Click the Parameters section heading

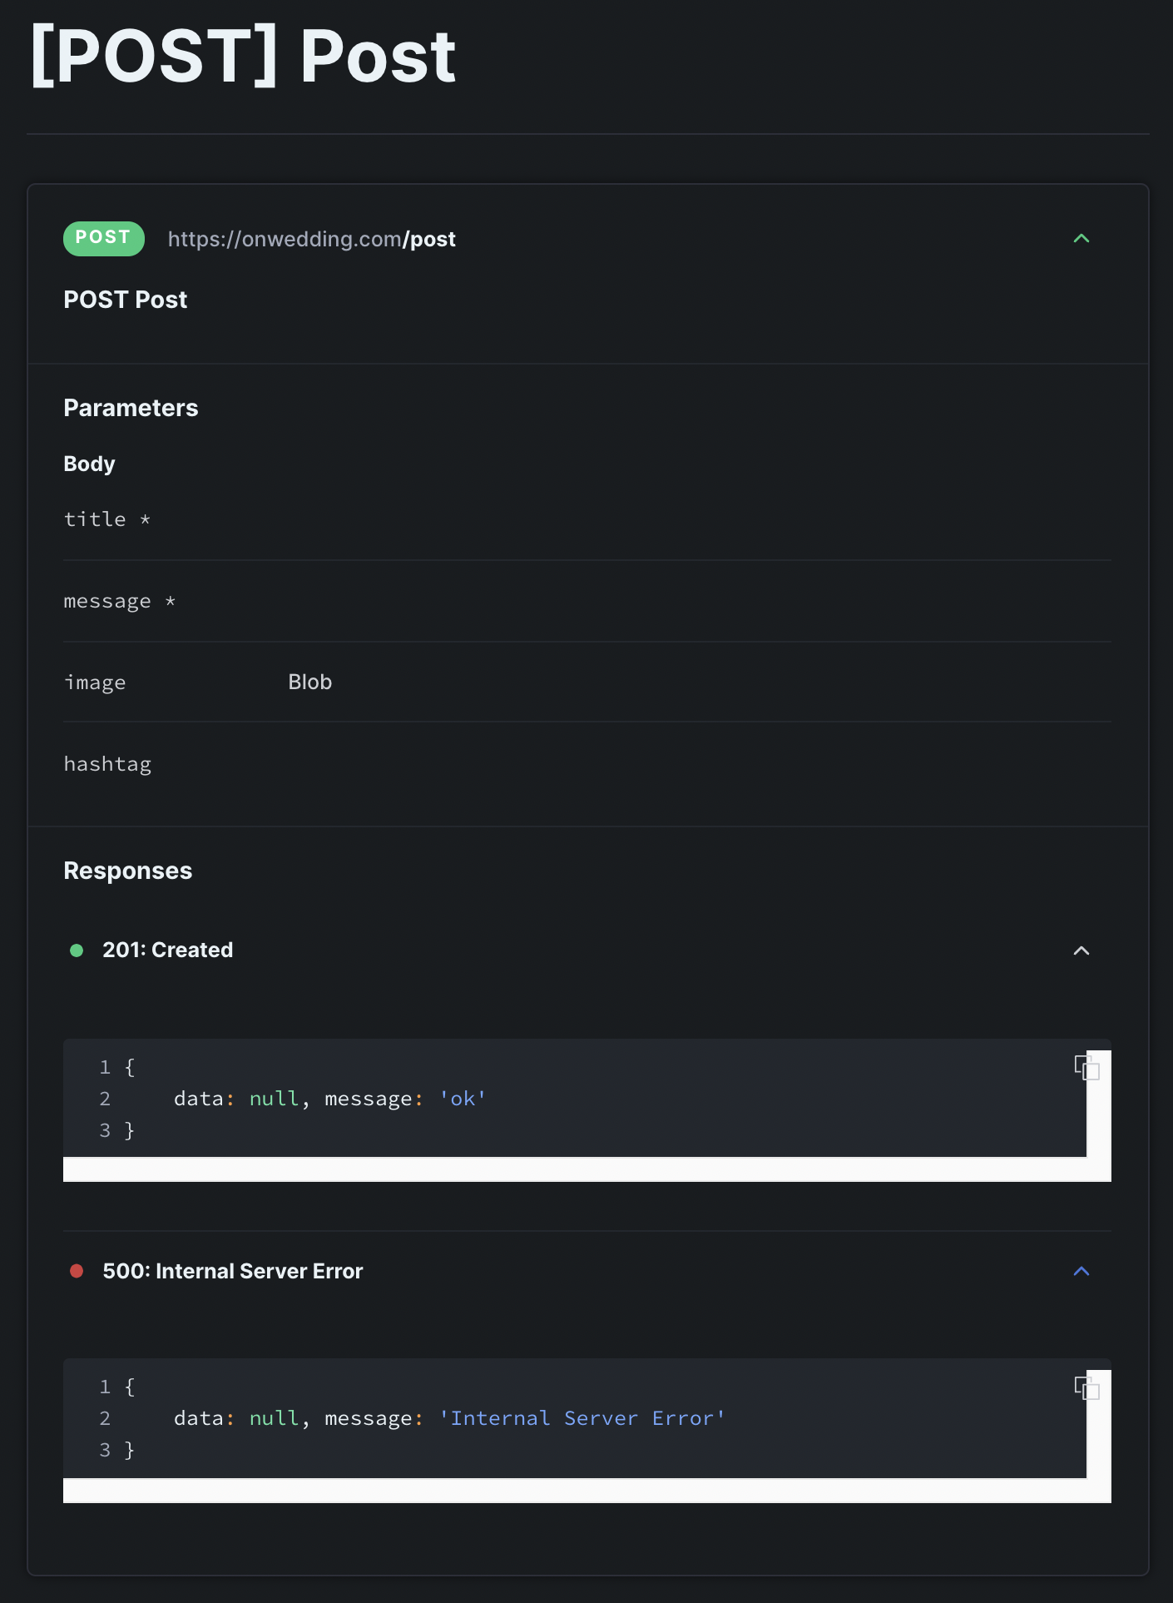point(131,408)
